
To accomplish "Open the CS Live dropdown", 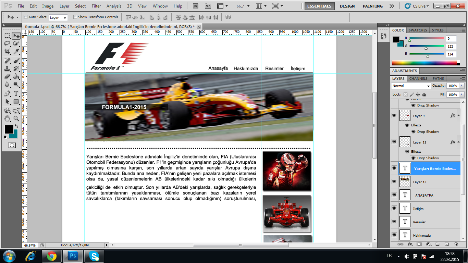I will 417,6.
